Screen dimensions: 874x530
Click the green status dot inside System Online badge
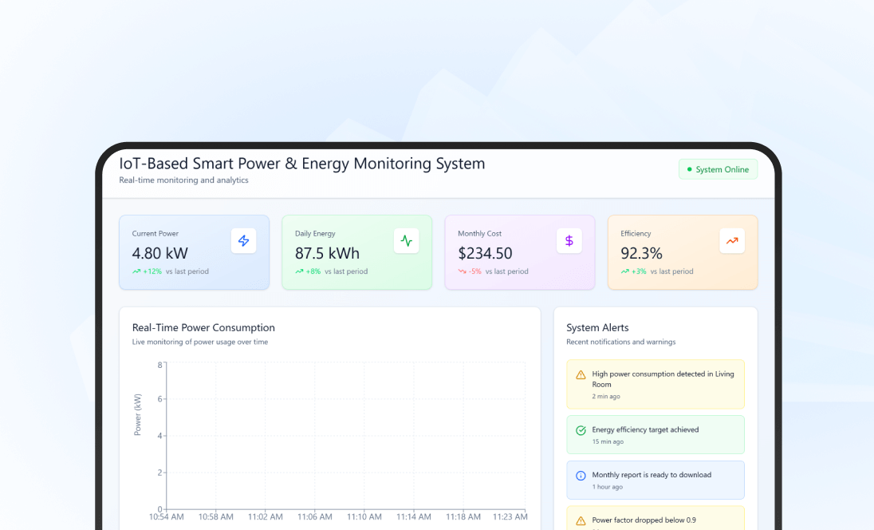point(689,169)
